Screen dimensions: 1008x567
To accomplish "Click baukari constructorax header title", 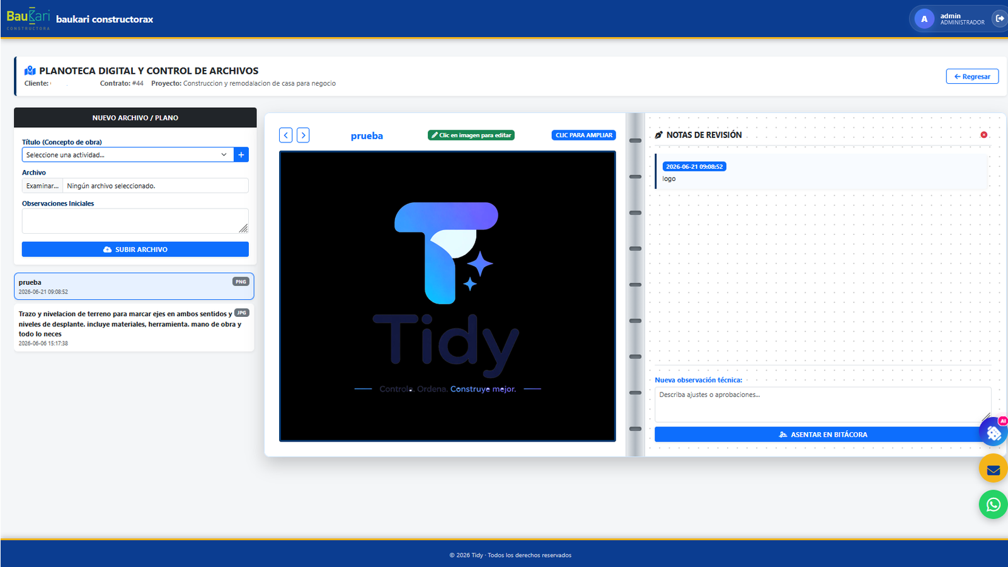I will [105, 20].
